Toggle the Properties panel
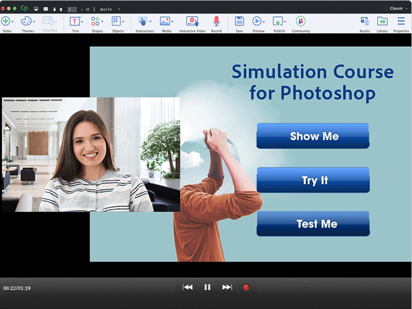Viewport: 412px width, 309px height. point(401,21)
